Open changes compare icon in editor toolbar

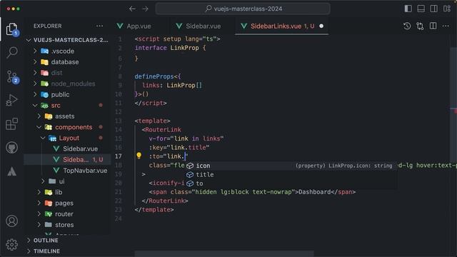tap(420, 26)
